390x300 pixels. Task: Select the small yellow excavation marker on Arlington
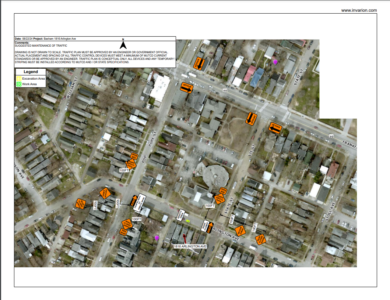(188, 221)
